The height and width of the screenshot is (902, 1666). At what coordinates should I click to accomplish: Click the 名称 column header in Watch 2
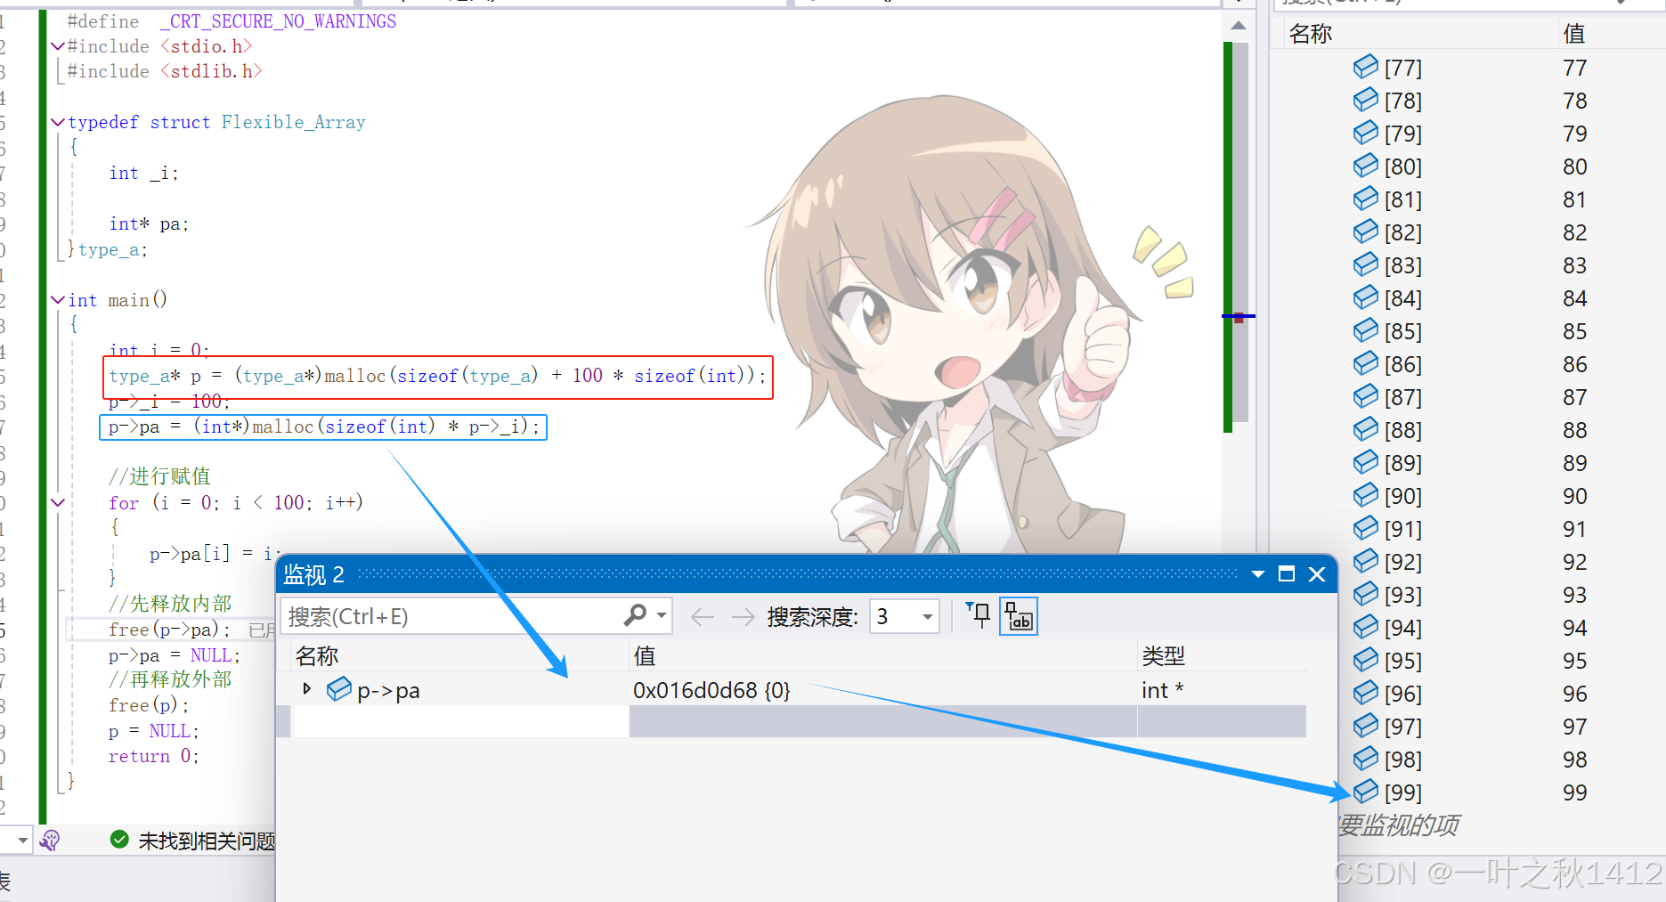317,656
